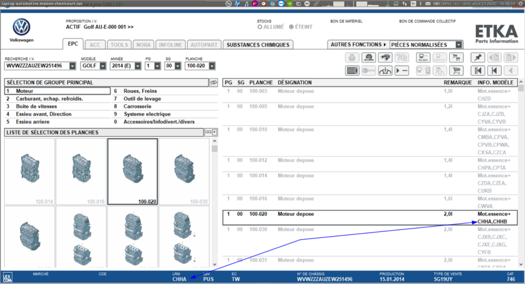The image size is (525, 284).
Task: Click the pushpin icon in toolbar
Action: point(478,57)
